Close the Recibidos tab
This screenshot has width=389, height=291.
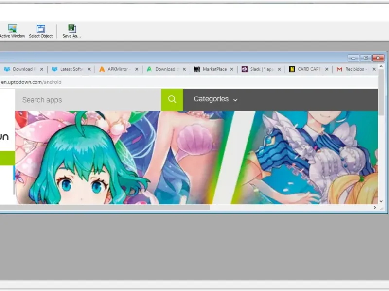point(374,69)
